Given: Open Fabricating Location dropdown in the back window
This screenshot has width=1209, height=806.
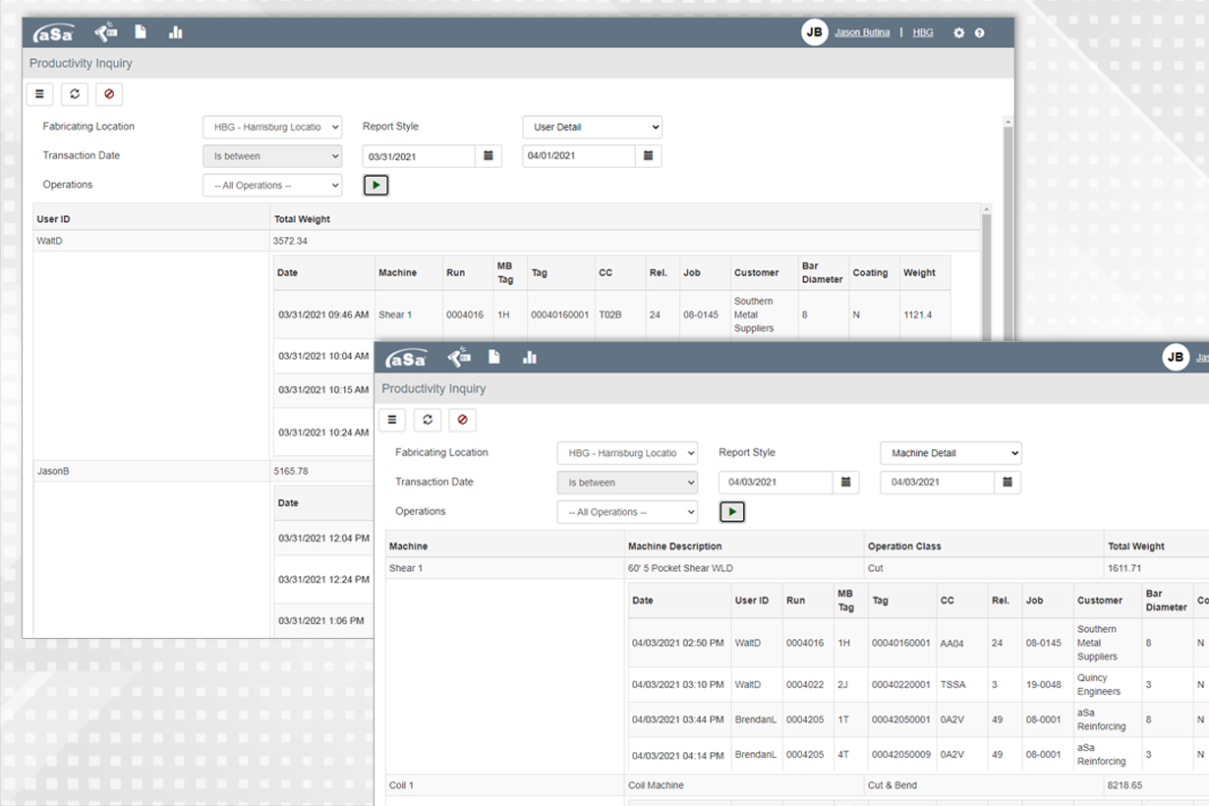Looking at the screenshot, I should coord(272,127).
